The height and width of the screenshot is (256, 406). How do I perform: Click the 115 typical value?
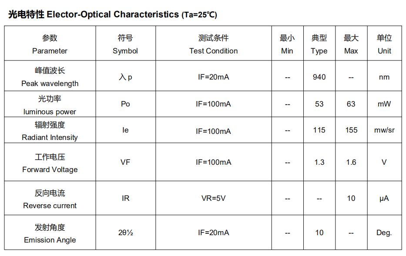319,130
